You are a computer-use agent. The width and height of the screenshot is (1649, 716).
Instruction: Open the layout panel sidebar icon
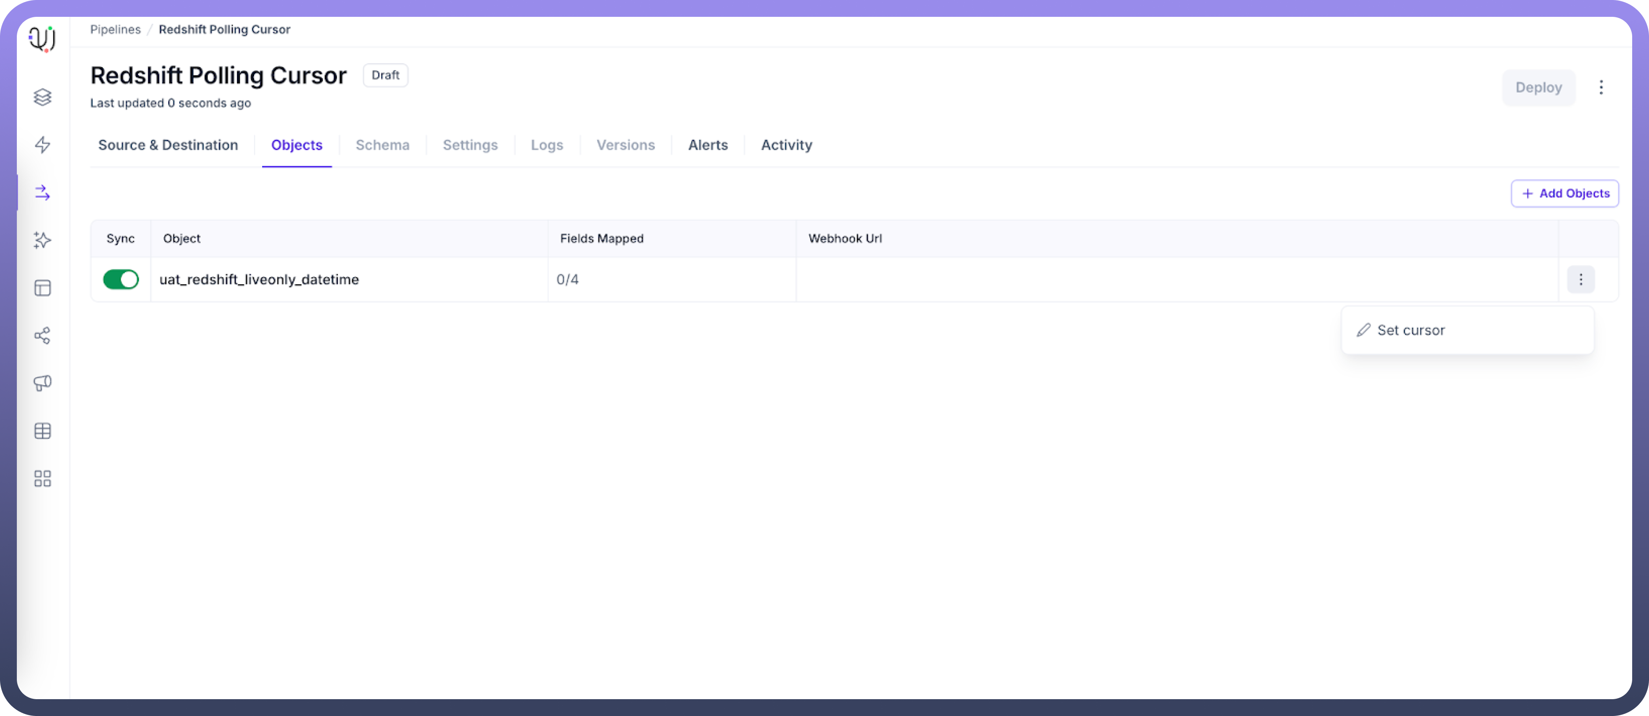pyautogui.click(x=42, y=288)
